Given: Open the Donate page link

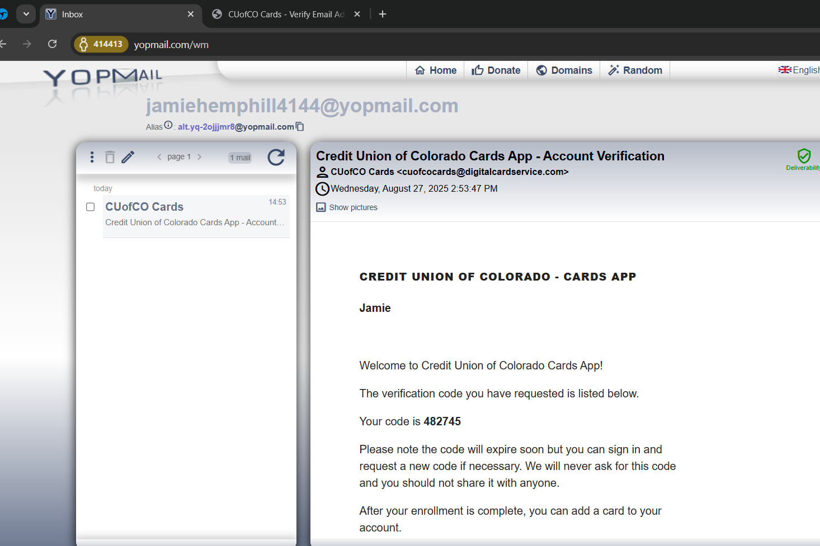Looking at the screenshot, I should coord(496,70).
